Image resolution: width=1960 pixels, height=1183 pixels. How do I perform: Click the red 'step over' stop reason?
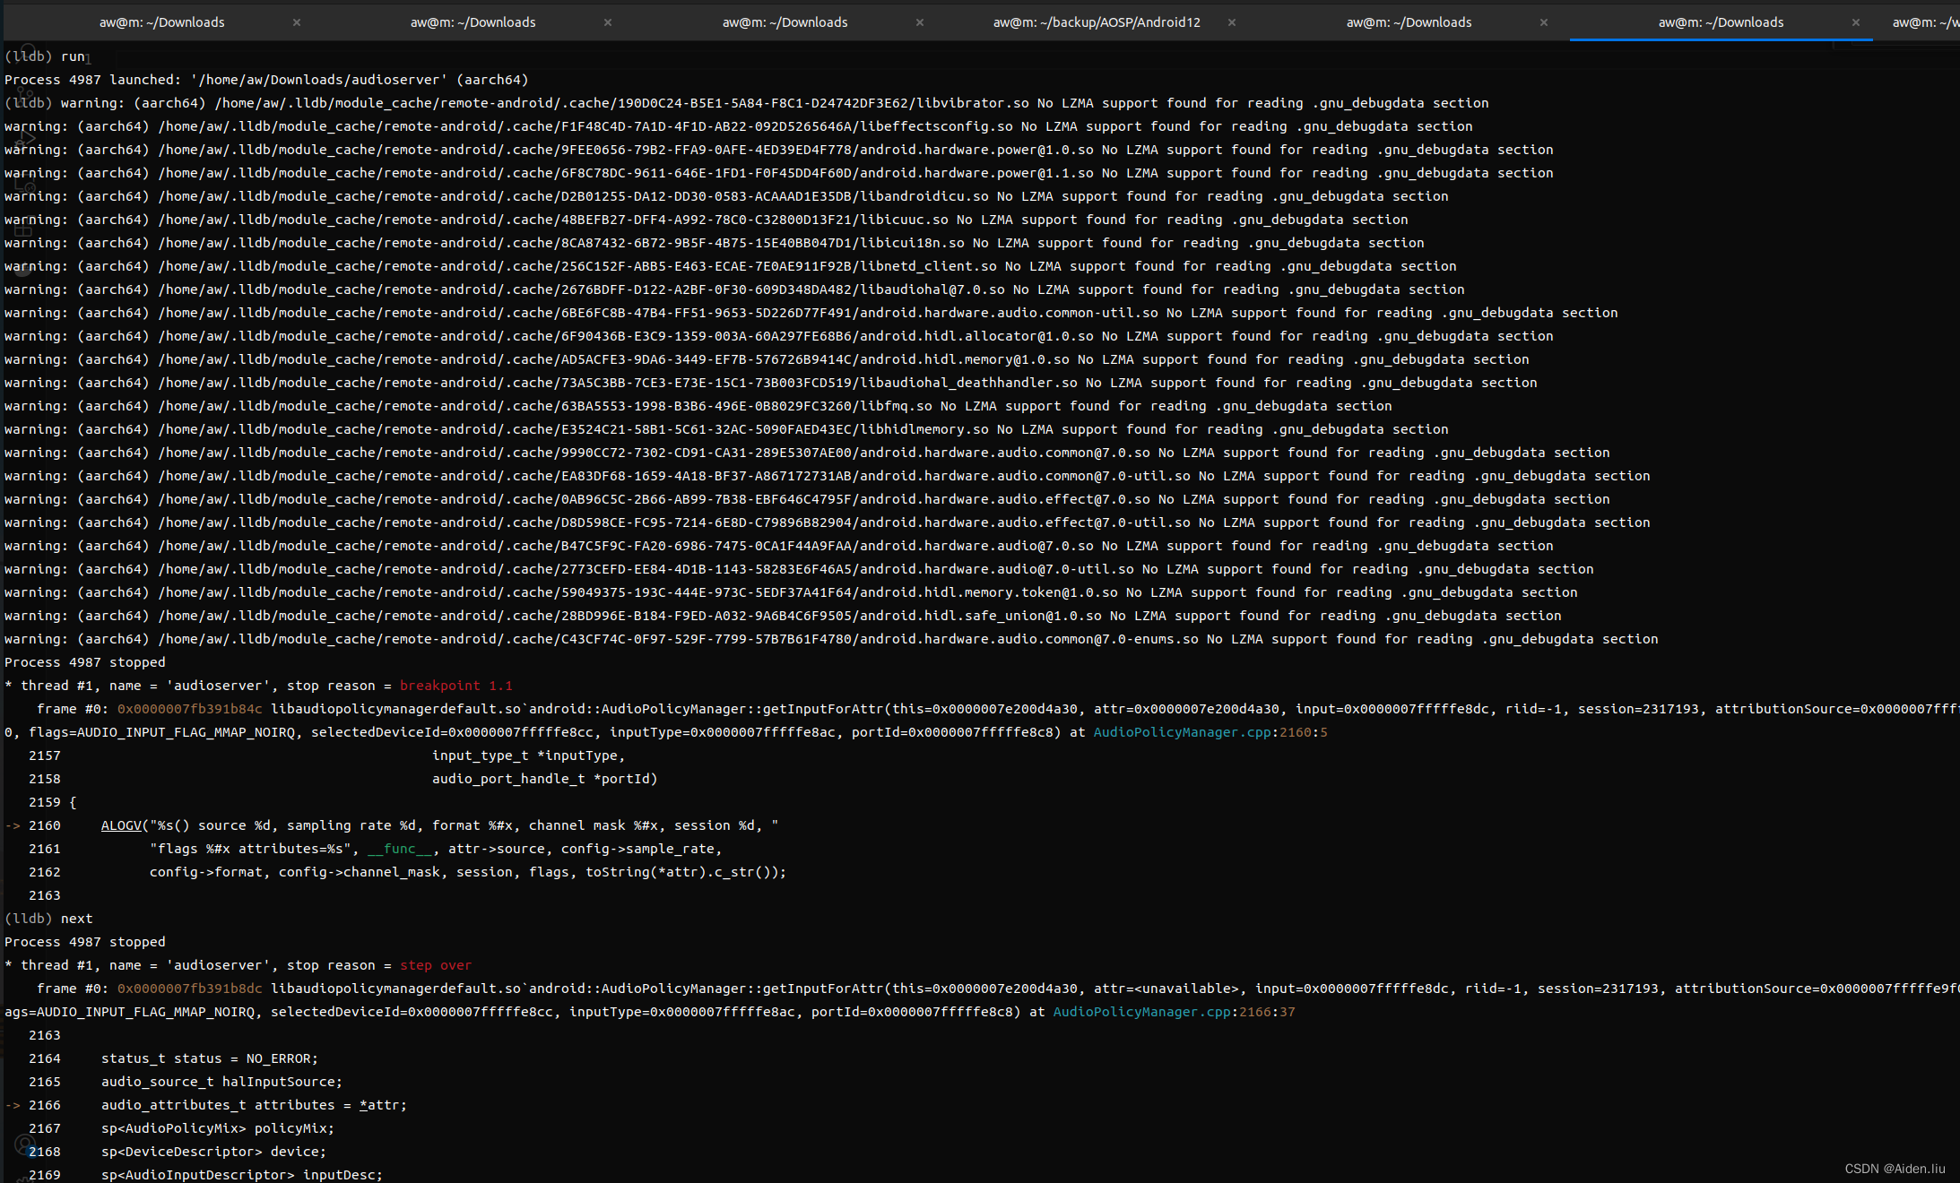[436, 965]
